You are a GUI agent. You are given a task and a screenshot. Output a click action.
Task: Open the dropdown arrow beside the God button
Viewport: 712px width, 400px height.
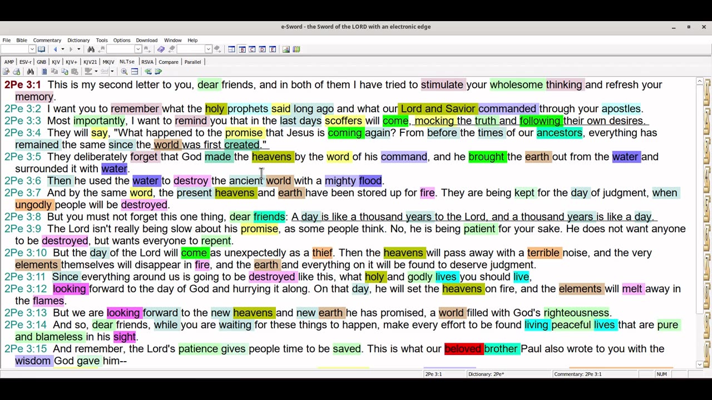tap(112, 71)
